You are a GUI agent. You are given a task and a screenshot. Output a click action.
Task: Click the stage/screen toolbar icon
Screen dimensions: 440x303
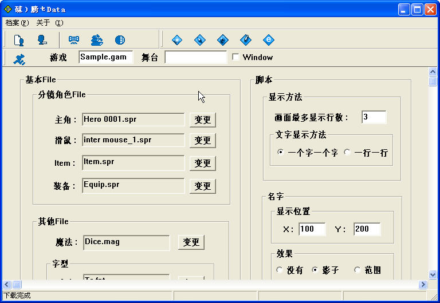point(74,40)
